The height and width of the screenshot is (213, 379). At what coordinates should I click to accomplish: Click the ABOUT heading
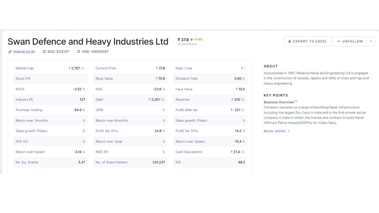[x=271, y=66]
